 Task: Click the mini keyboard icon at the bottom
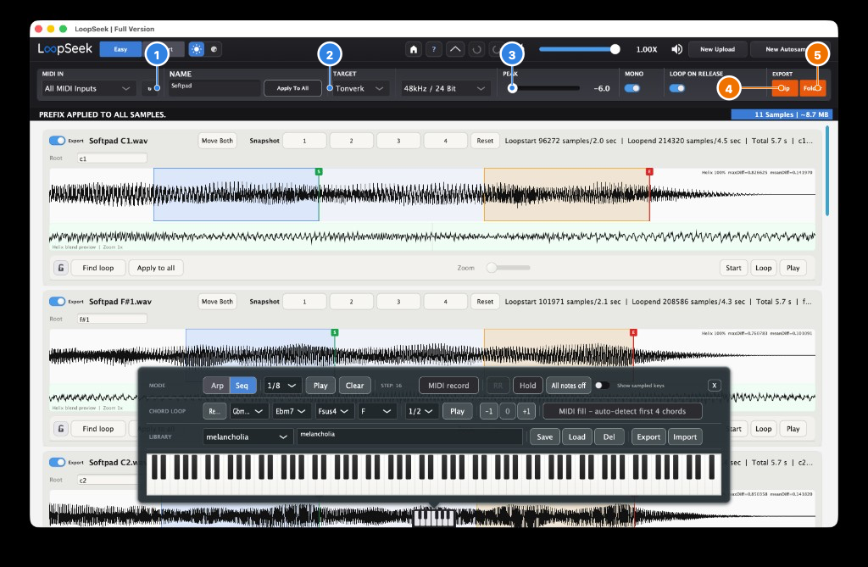(434, 518)
